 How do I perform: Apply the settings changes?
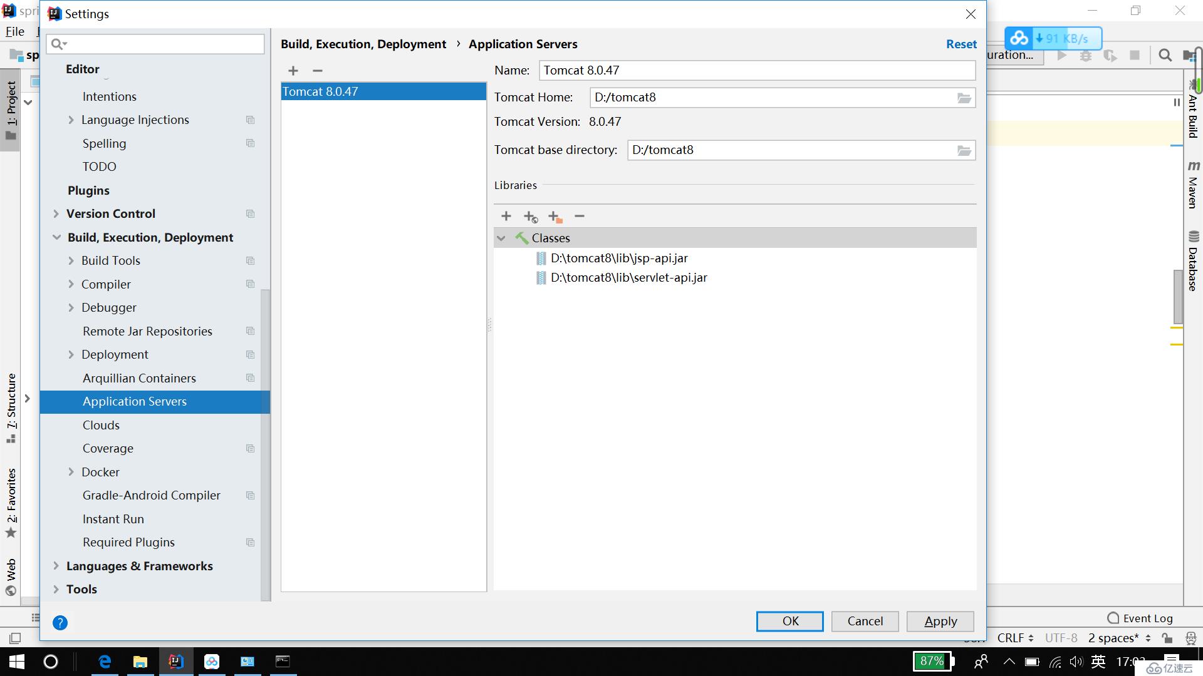pos(940,622)
